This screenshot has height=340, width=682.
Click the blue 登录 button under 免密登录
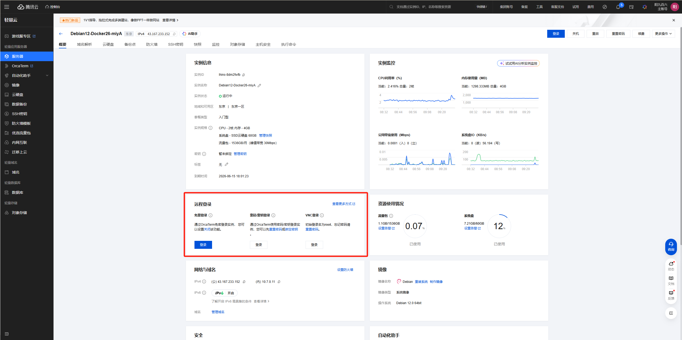(x=203, y=245)
